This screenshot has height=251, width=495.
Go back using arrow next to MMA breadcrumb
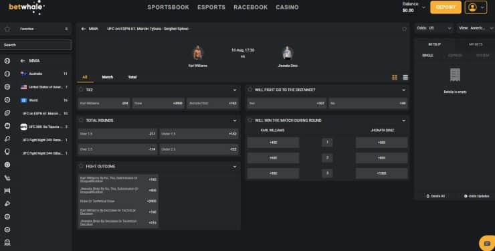tap(84, 29)
